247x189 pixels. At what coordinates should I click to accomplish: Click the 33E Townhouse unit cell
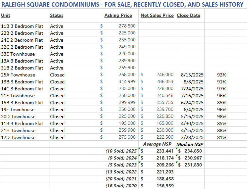[18, 54]
